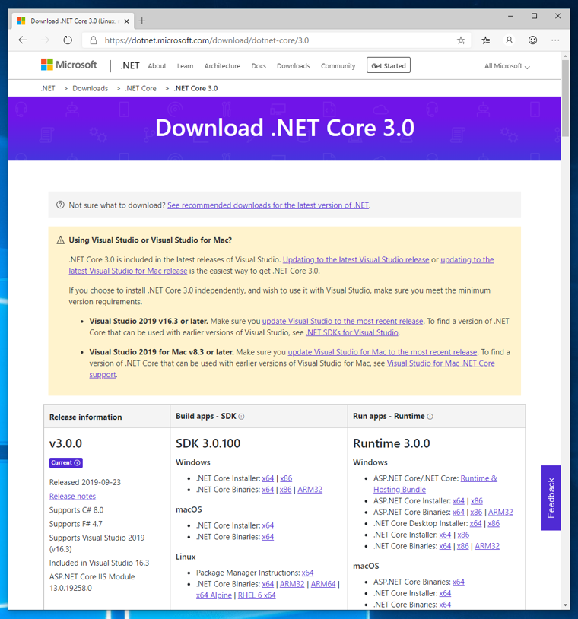The image size is (578, 619).
Task: Close the Download .NET Core 3.0 tab
Action: [x=126, y=21]
